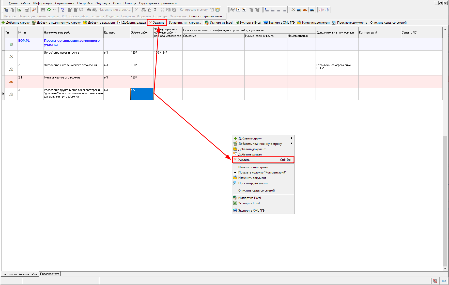Select the 'Металлическое ограждение' row name cell
Screen dimensions: 449x285
pos(73,81)
